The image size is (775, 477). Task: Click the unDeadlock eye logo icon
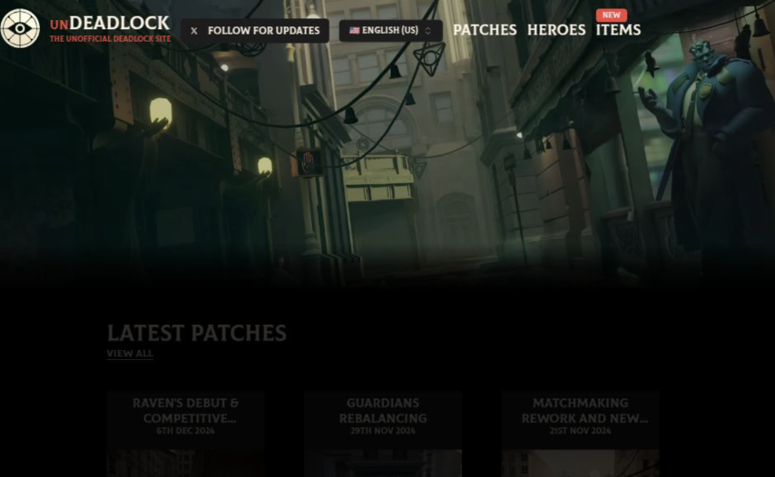[x=20, y=29]
